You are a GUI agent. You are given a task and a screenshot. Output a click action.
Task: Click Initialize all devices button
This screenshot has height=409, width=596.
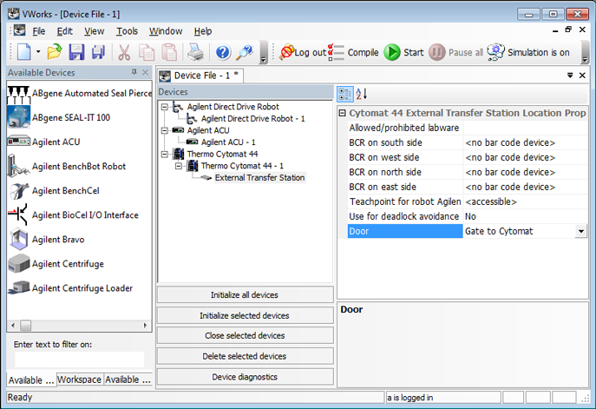coord(245,295)
